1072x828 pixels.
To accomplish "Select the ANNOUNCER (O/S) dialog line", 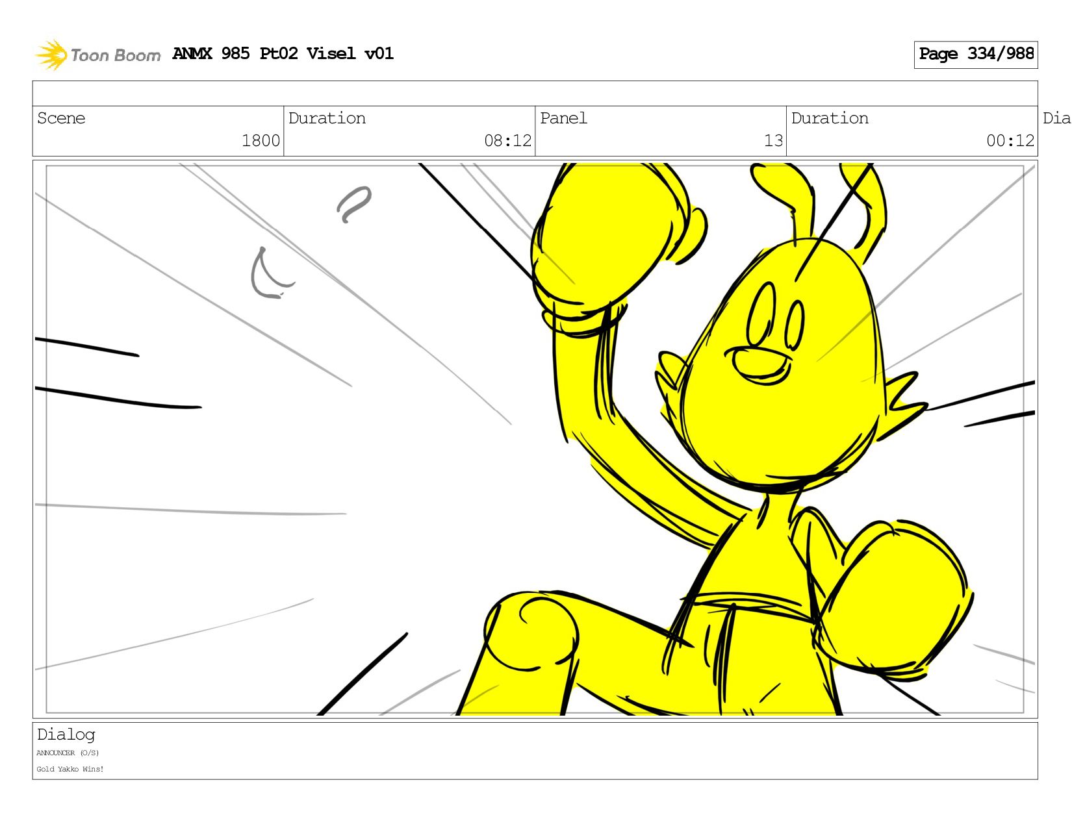I will pos(68,753).
